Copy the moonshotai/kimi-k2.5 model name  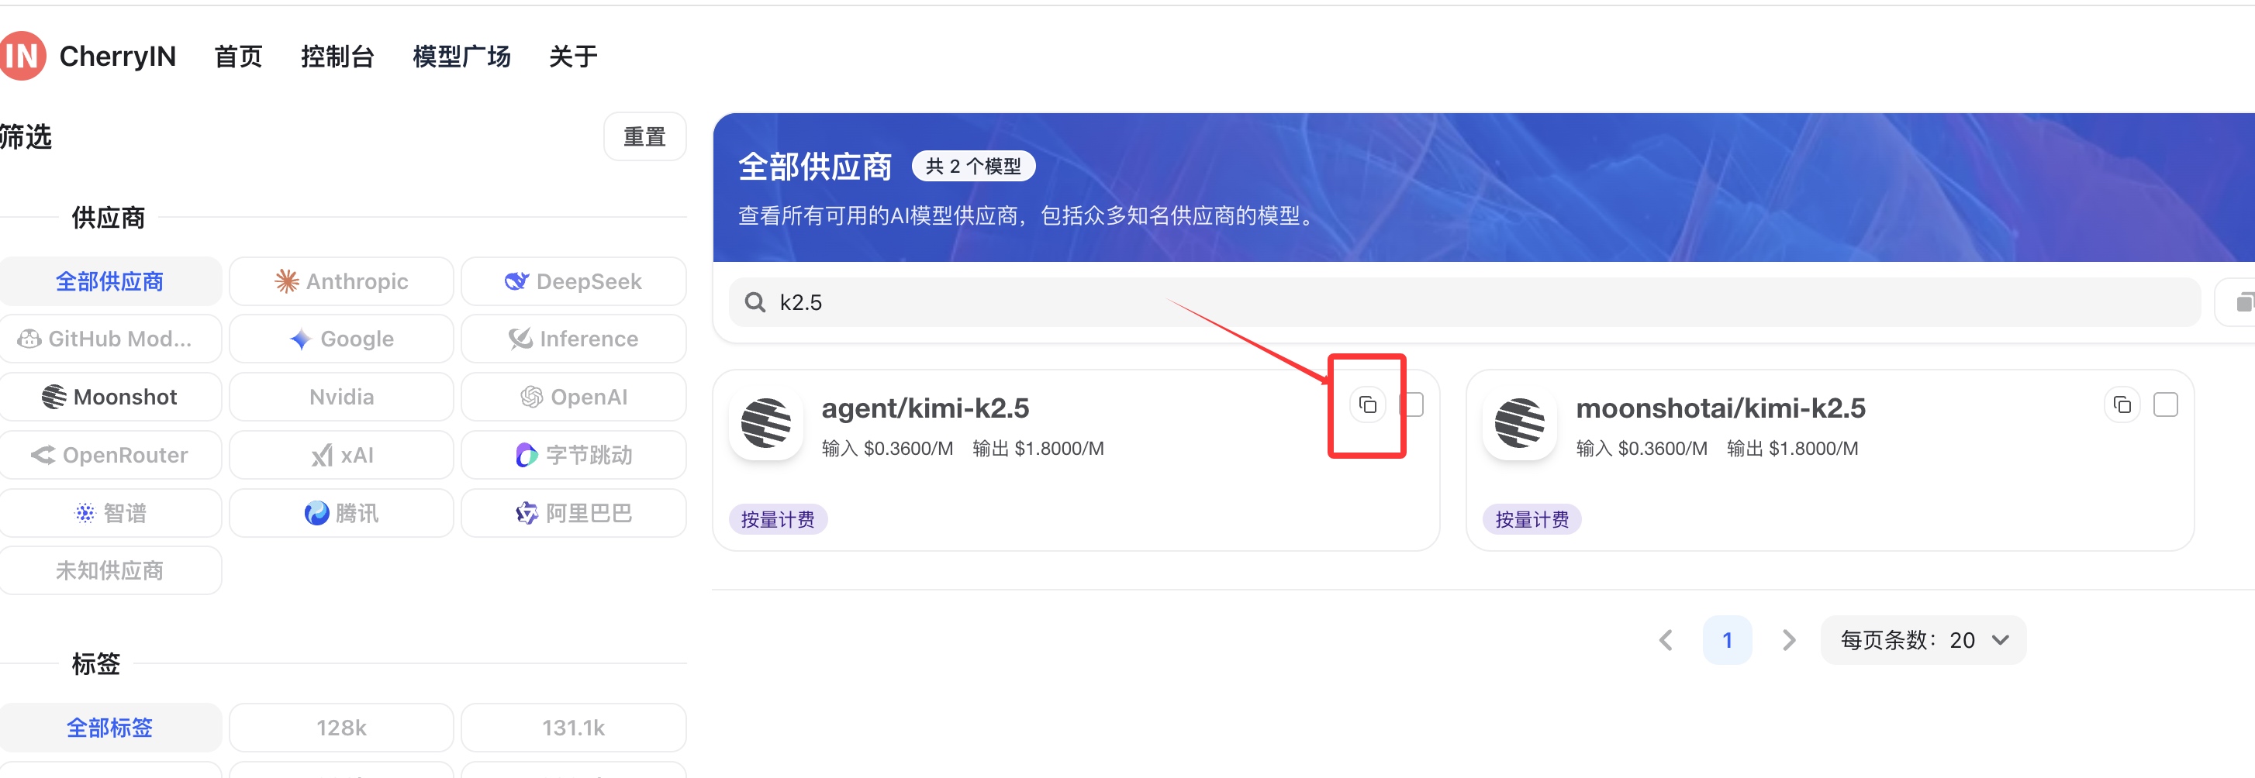(2121, 405)
